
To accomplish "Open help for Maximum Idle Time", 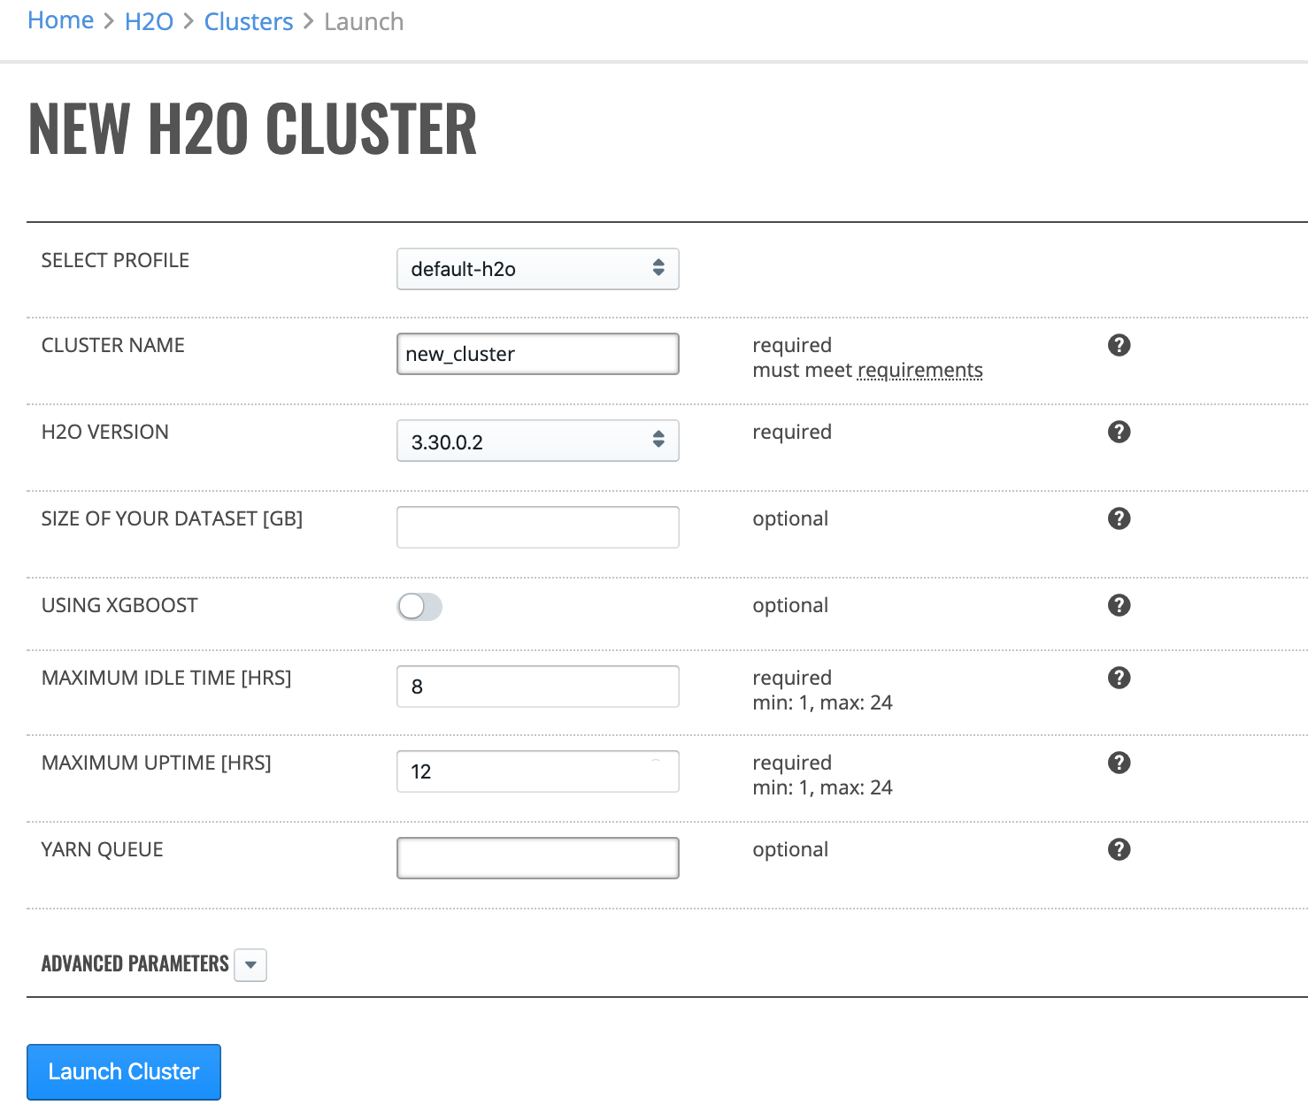I will [1119, 678].
